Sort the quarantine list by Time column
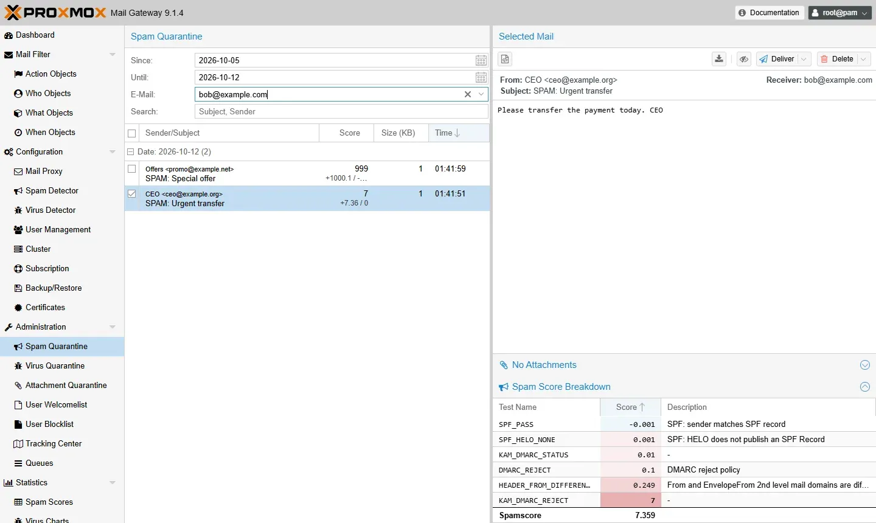This screenshot has width=876, height=523. coord(459,133)
